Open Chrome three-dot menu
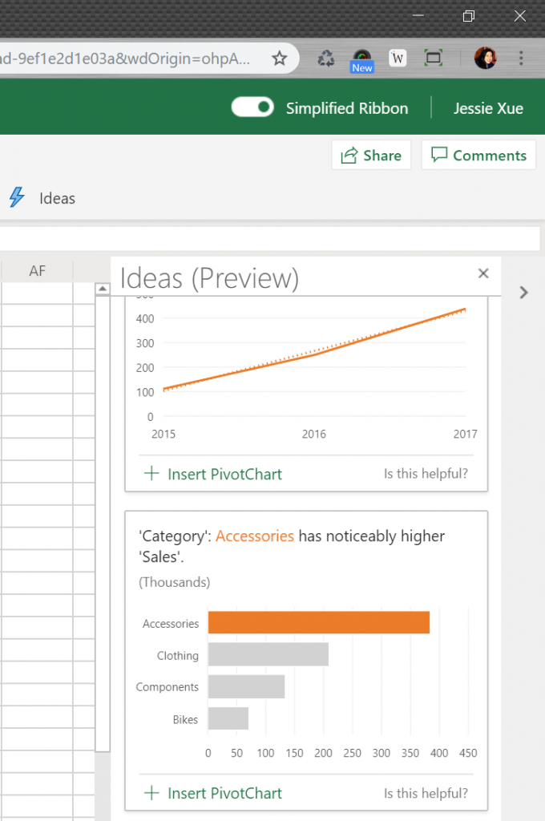Screen dimensions: 545x821 (x=521, y=58)
